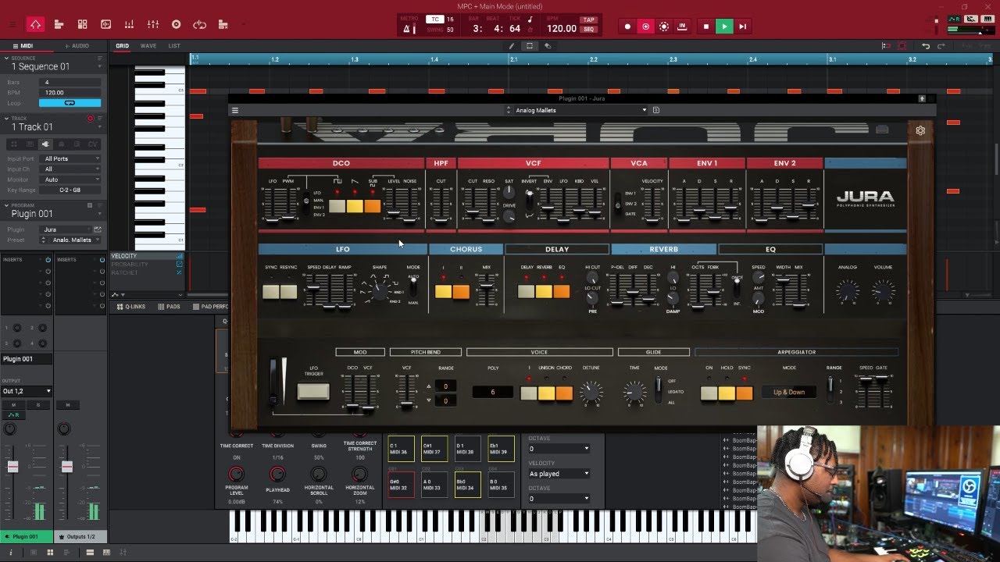1000x562 pixels.
Task: Collapse the SEQUENCE section
Action: coord(7,58)
